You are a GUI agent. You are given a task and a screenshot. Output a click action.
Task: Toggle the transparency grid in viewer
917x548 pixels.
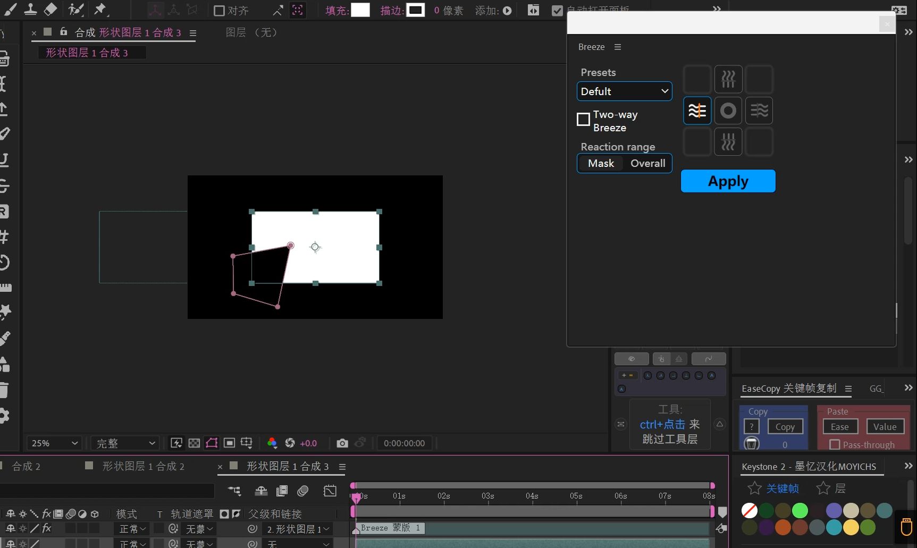click(x=194, y=443)
